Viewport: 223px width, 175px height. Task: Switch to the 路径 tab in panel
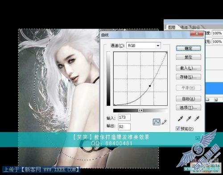pos(196,27)
